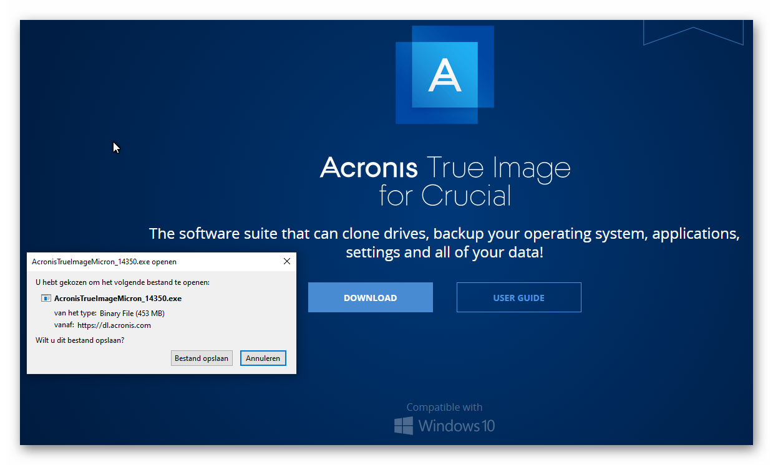The width and height of the screenshot is (773, 465).
Task: Open the USER GUIDE
Action: click(x=518, y=298)
